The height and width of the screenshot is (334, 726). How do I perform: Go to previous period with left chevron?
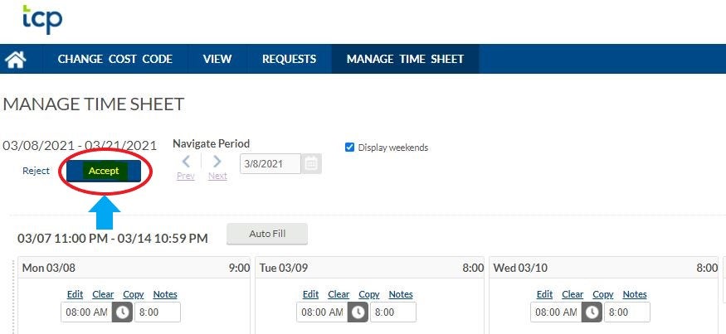[187, 162]
